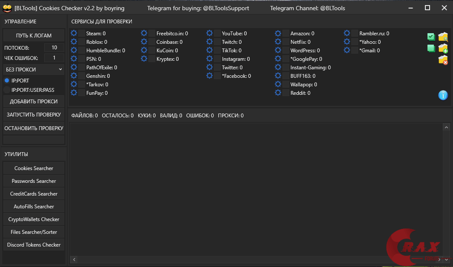Open the Passwords Searcher utility
The image size is (453, 267).
(x=34, y=181)
